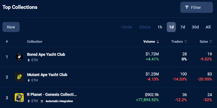Screen dimensions: 217x108
Task: Open the Bored Ape Yacht Club logo
Action: click(x=19, y=57)
